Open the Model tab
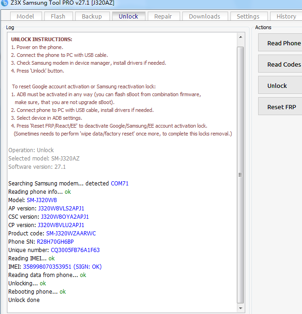This screenshot has height=314, width=302. point(25,16)
